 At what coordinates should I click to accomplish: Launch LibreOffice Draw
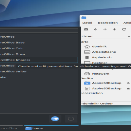coord(39,54)
